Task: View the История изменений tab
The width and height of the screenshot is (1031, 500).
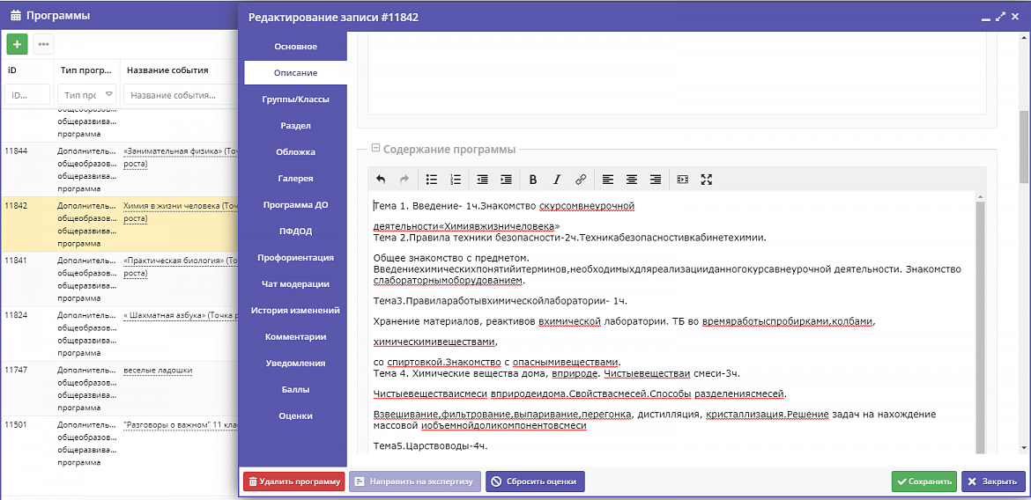Action: 296,310
